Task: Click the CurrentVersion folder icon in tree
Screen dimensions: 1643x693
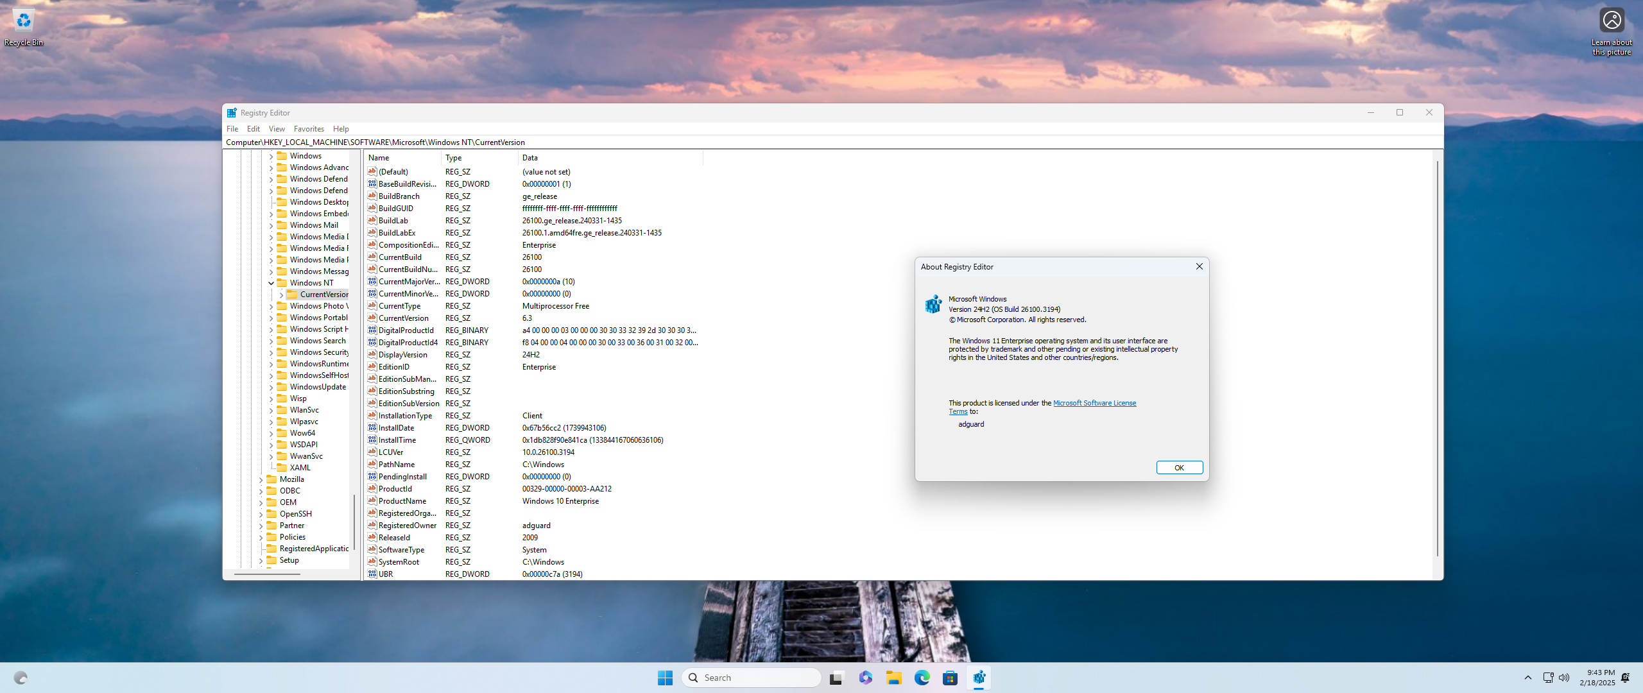Action: tap(292, 295)
